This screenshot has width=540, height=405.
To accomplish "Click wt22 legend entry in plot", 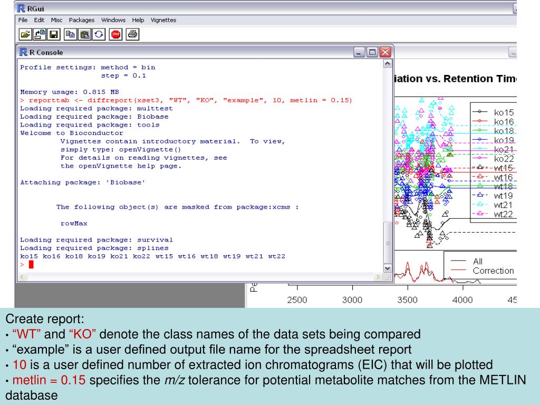I will 493,214.
